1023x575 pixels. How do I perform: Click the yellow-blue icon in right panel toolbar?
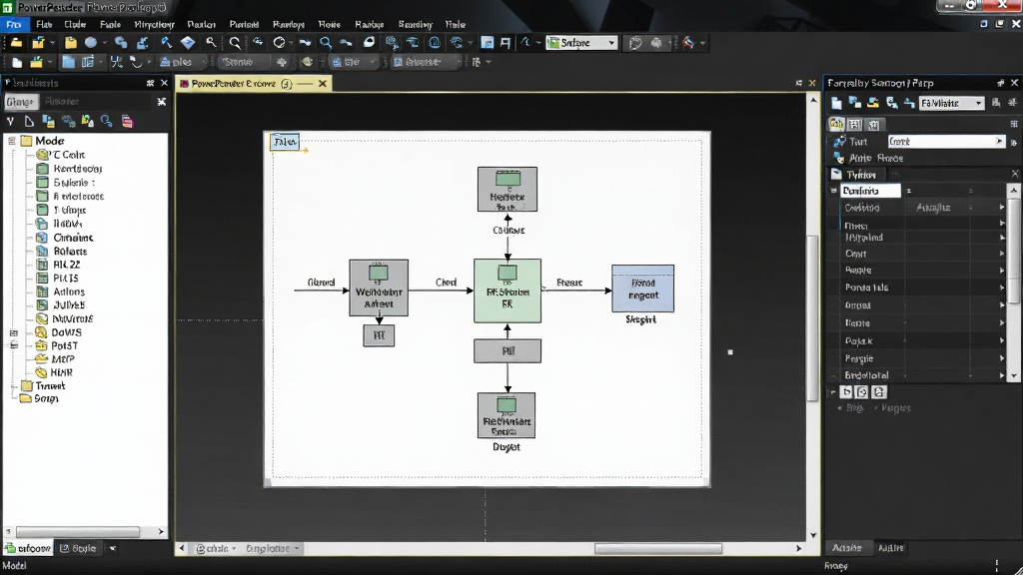click(873, 103)
